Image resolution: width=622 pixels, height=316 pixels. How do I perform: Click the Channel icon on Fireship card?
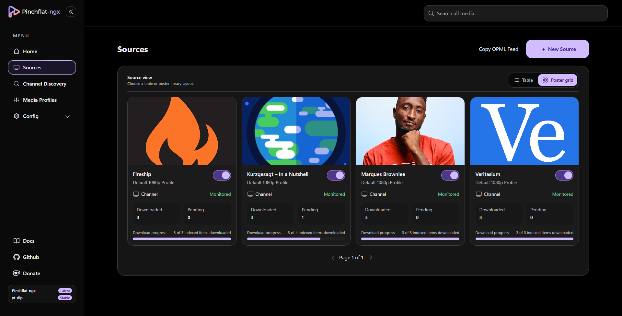(x=136, y=194)
